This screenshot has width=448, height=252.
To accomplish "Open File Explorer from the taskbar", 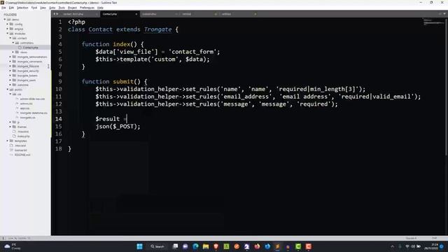I will [x=206, y=246].
